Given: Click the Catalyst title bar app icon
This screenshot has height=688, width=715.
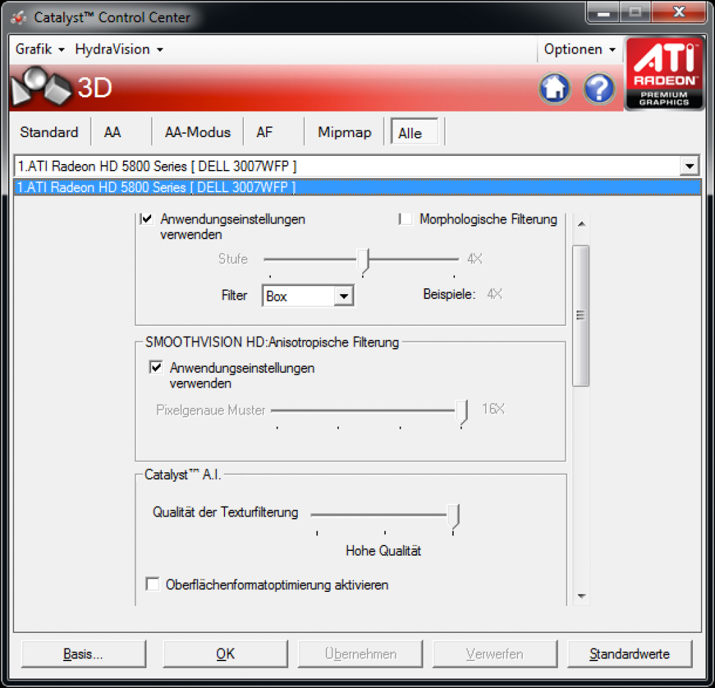Looking at the screenshot, I should (x=18, y=17).
